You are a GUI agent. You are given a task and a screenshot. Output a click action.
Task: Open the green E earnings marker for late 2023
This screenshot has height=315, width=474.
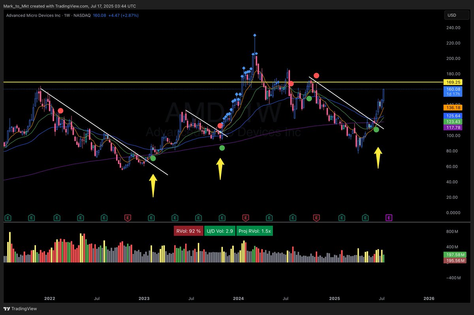coord(222,217)
